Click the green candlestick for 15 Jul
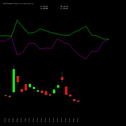Viewport: 126px width, 126px height. [34, 88]
